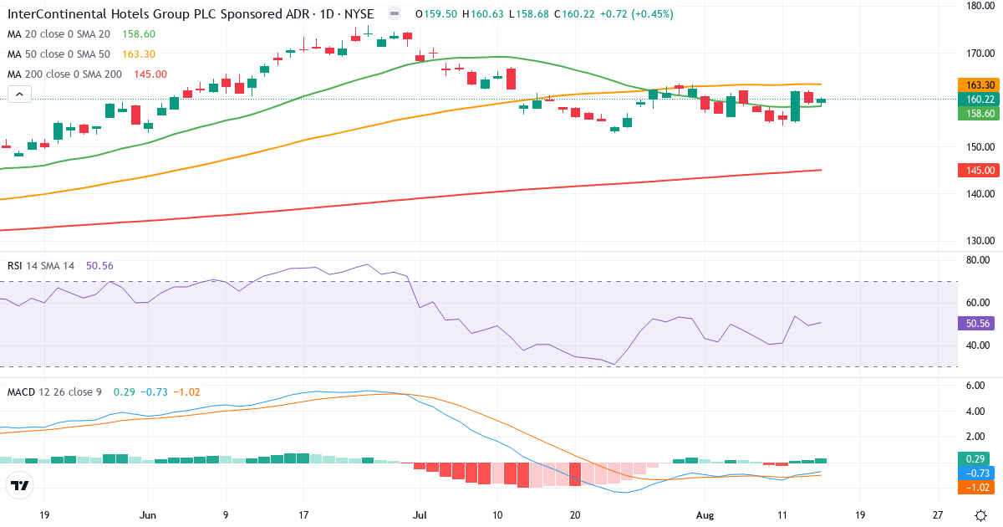Click the orange 163.30 price label
Viewport: 1003px width, 527px height.
(978, 85)
